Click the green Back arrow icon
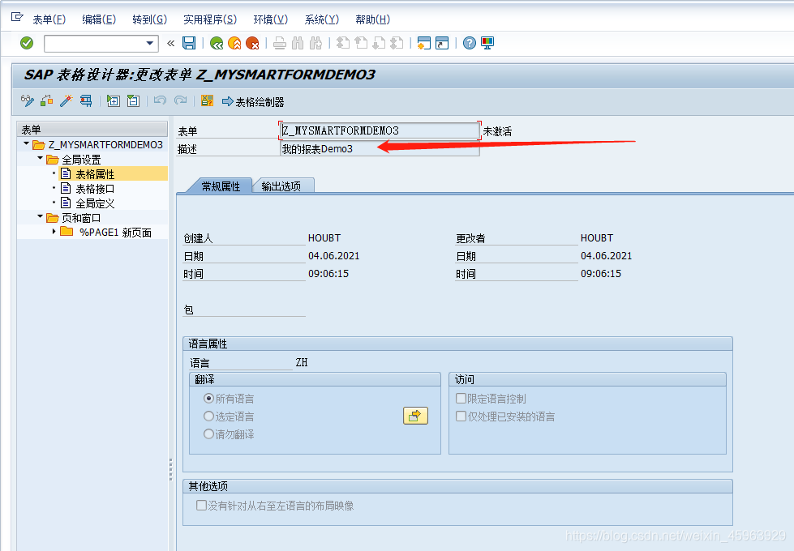 tap(217, 44)
